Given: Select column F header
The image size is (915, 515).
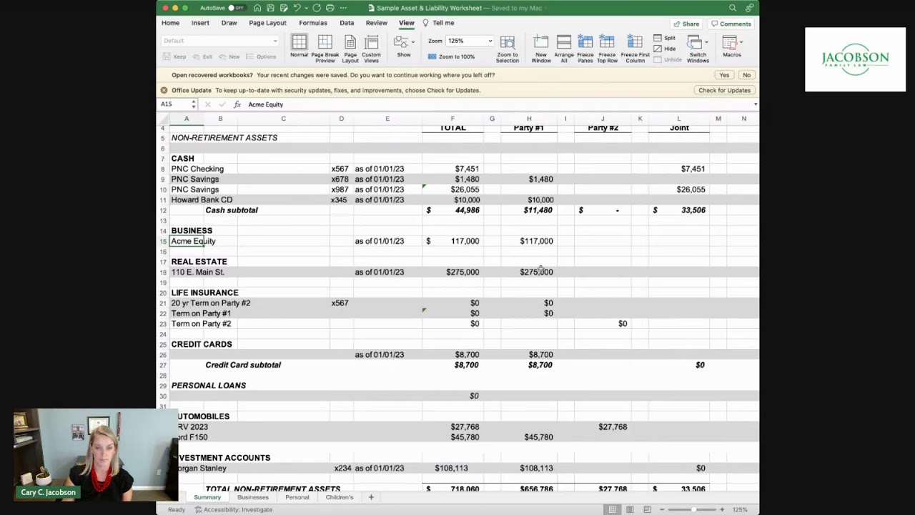Looking at the screenshot, I should (x=452, y=119).
